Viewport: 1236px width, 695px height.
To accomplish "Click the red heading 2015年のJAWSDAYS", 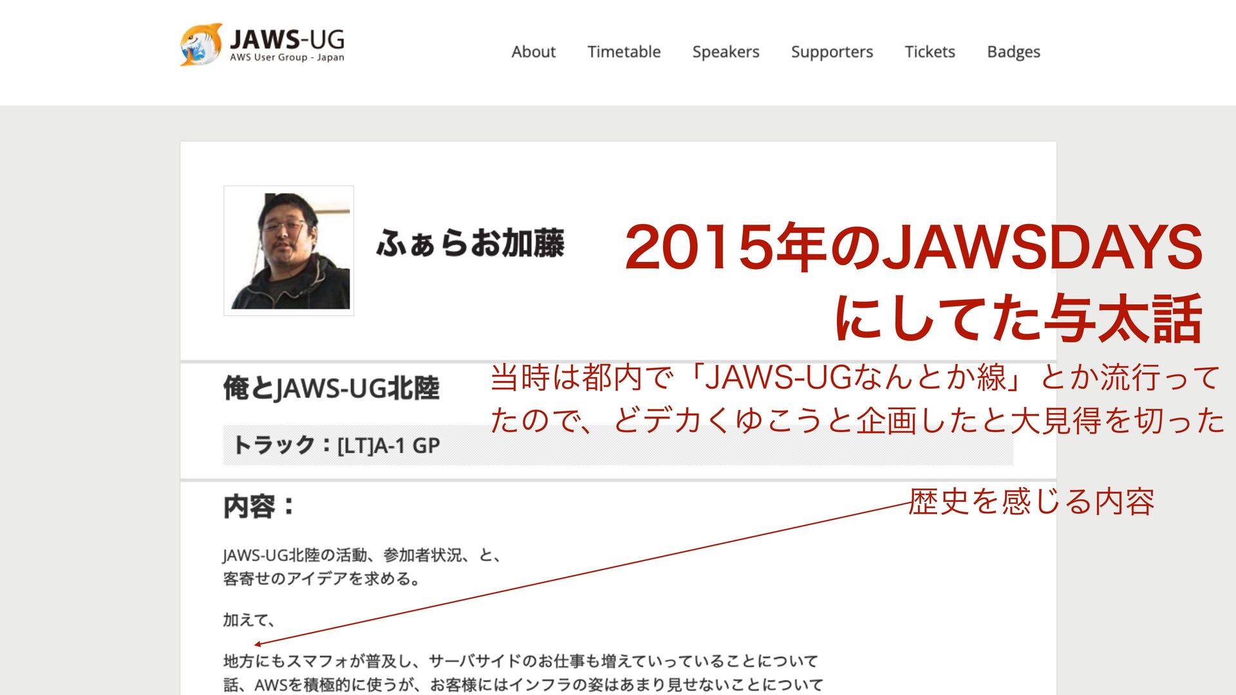I will click(x=913, y=248).
